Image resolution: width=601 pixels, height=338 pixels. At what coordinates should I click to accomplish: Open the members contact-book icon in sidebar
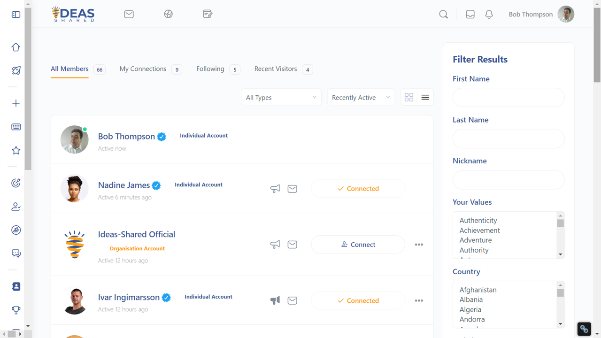point(16,286)
